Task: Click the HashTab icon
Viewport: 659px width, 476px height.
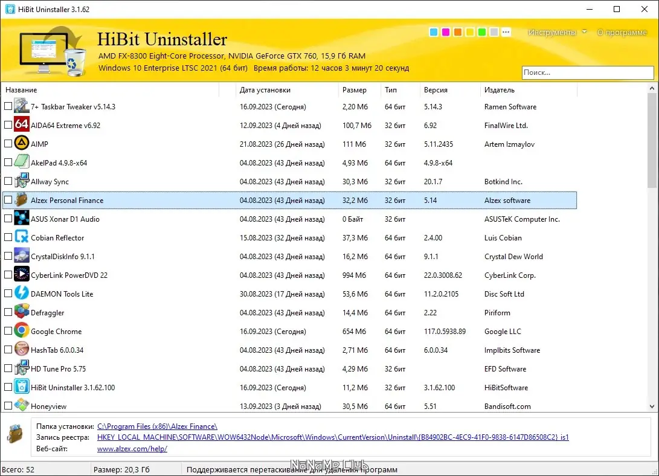Action: (x=21, y=350)
